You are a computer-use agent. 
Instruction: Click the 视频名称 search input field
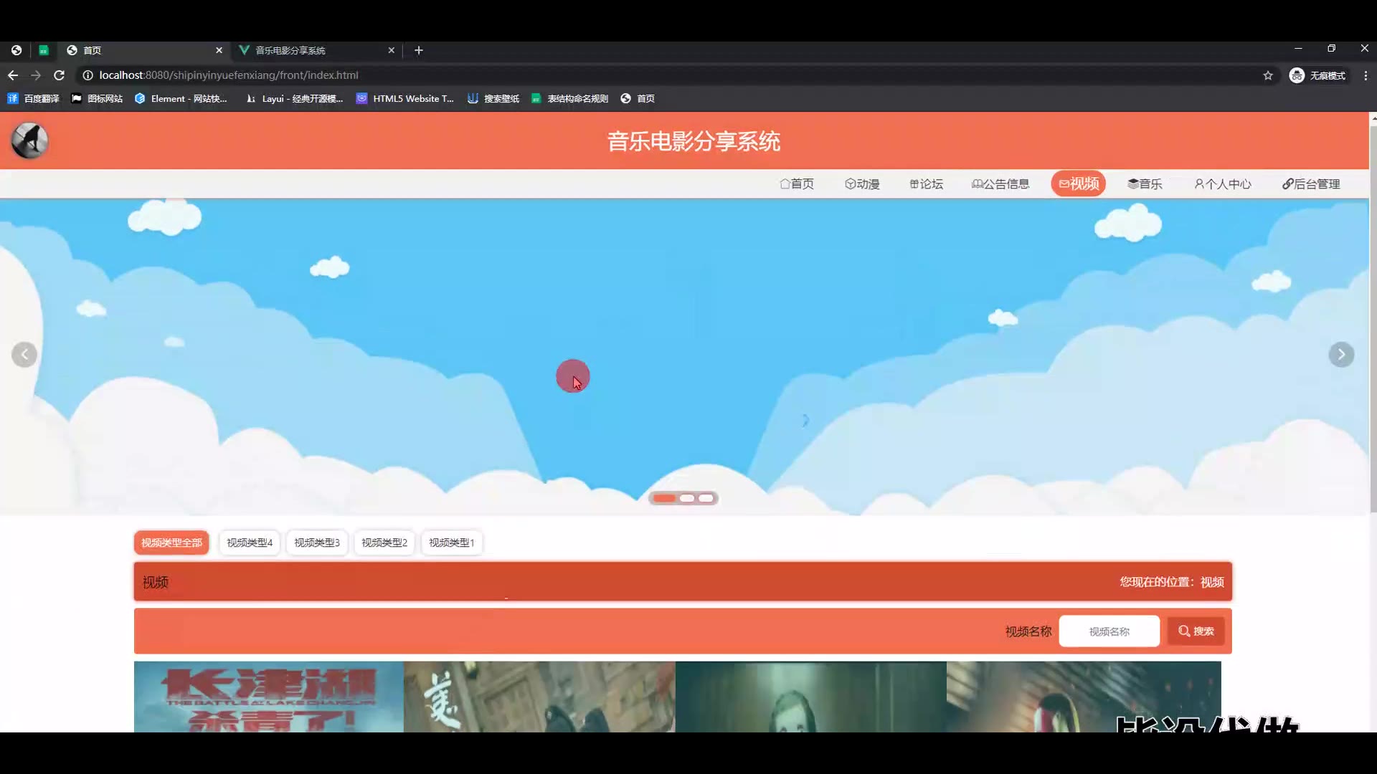click(1109, 631)
